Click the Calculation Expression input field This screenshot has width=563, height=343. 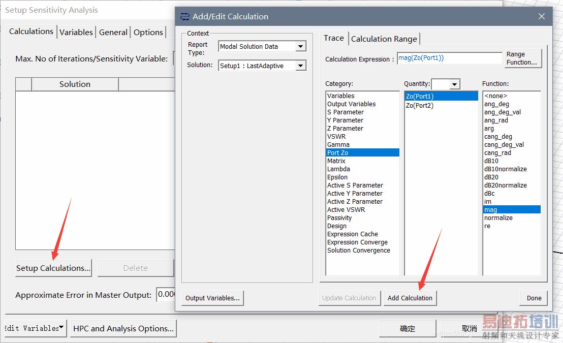pyautogui.click(x=450, y=58)
